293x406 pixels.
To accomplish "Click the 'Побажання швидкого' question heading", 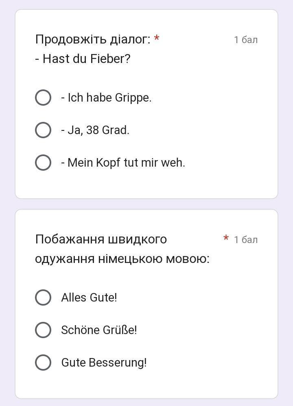I will (x=101, y=239).
